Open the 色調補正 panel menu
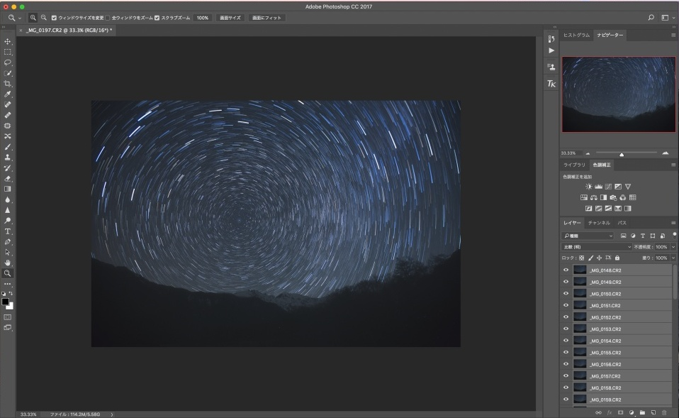Viewport: 679px width, 418px height. [x=673, y=165]
